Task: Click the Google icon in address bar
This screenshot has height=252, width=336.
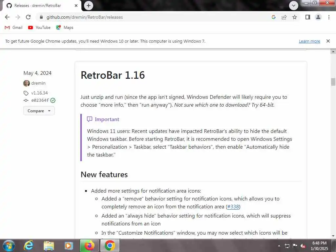Action: [273, 17]
